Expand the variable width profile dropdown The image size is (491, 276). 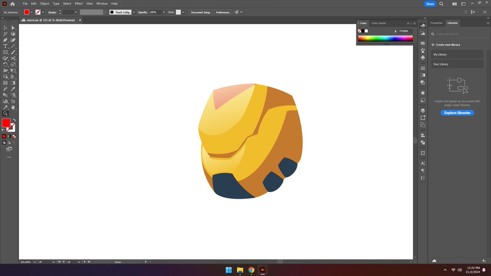pyautogui.click(x=106, y=12)
